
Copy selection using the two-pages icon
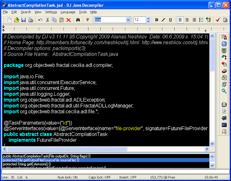click(55, 20)
